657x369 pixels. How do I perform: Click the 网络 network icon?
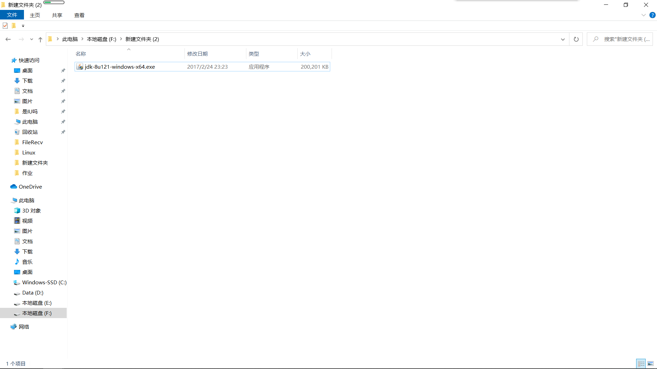coord(14,327)
